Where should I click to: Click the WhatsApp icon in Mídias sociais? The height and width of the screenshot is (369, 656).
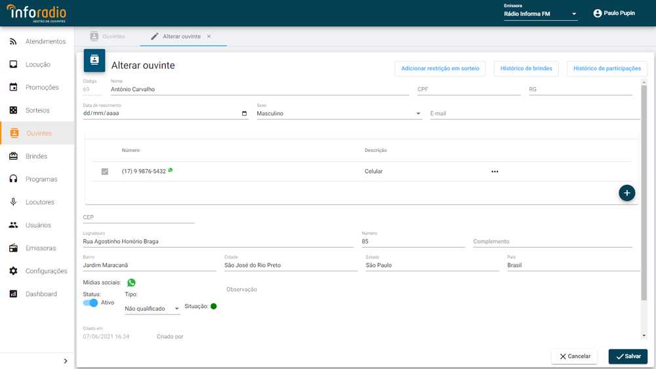(131, 283)
